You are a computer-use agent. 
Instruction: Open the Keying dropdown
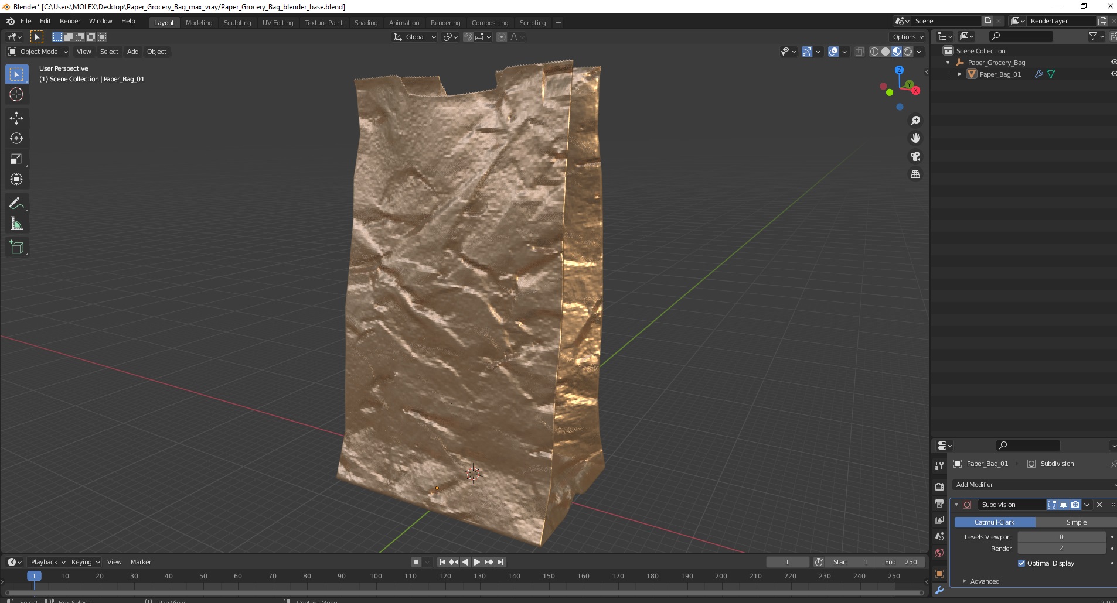tap(85, 562)
